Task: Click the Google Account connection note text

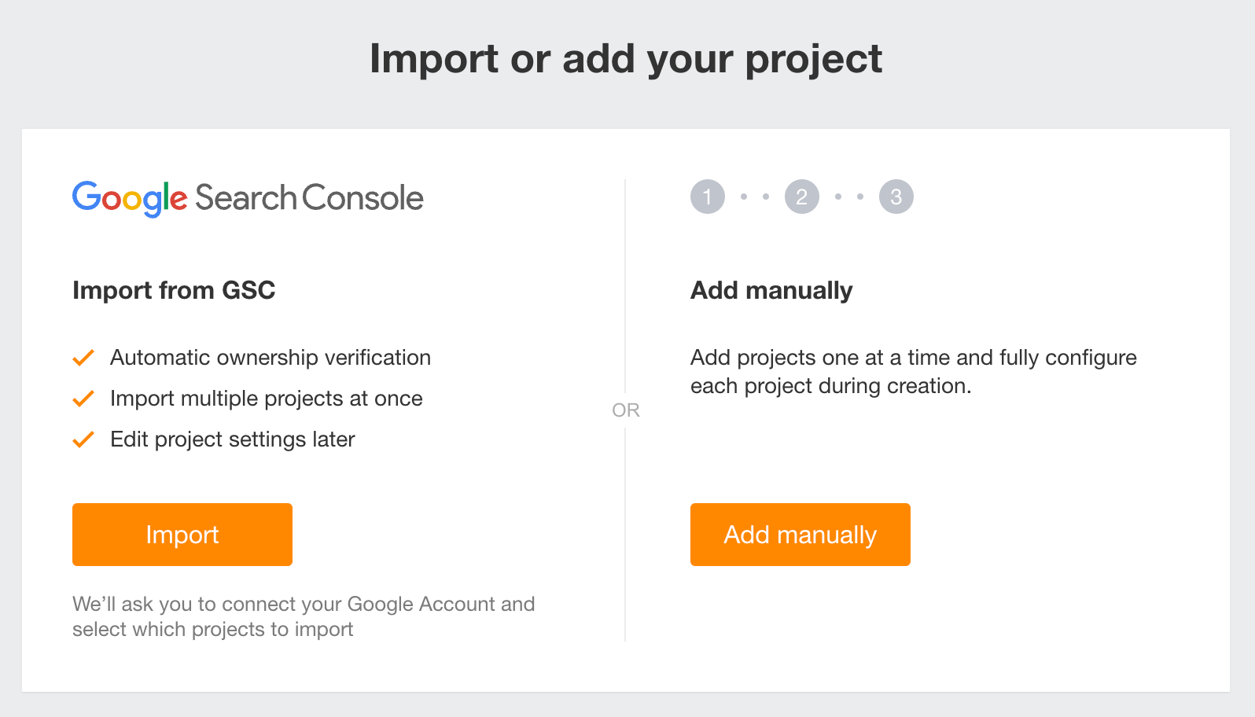Action: 304,616
